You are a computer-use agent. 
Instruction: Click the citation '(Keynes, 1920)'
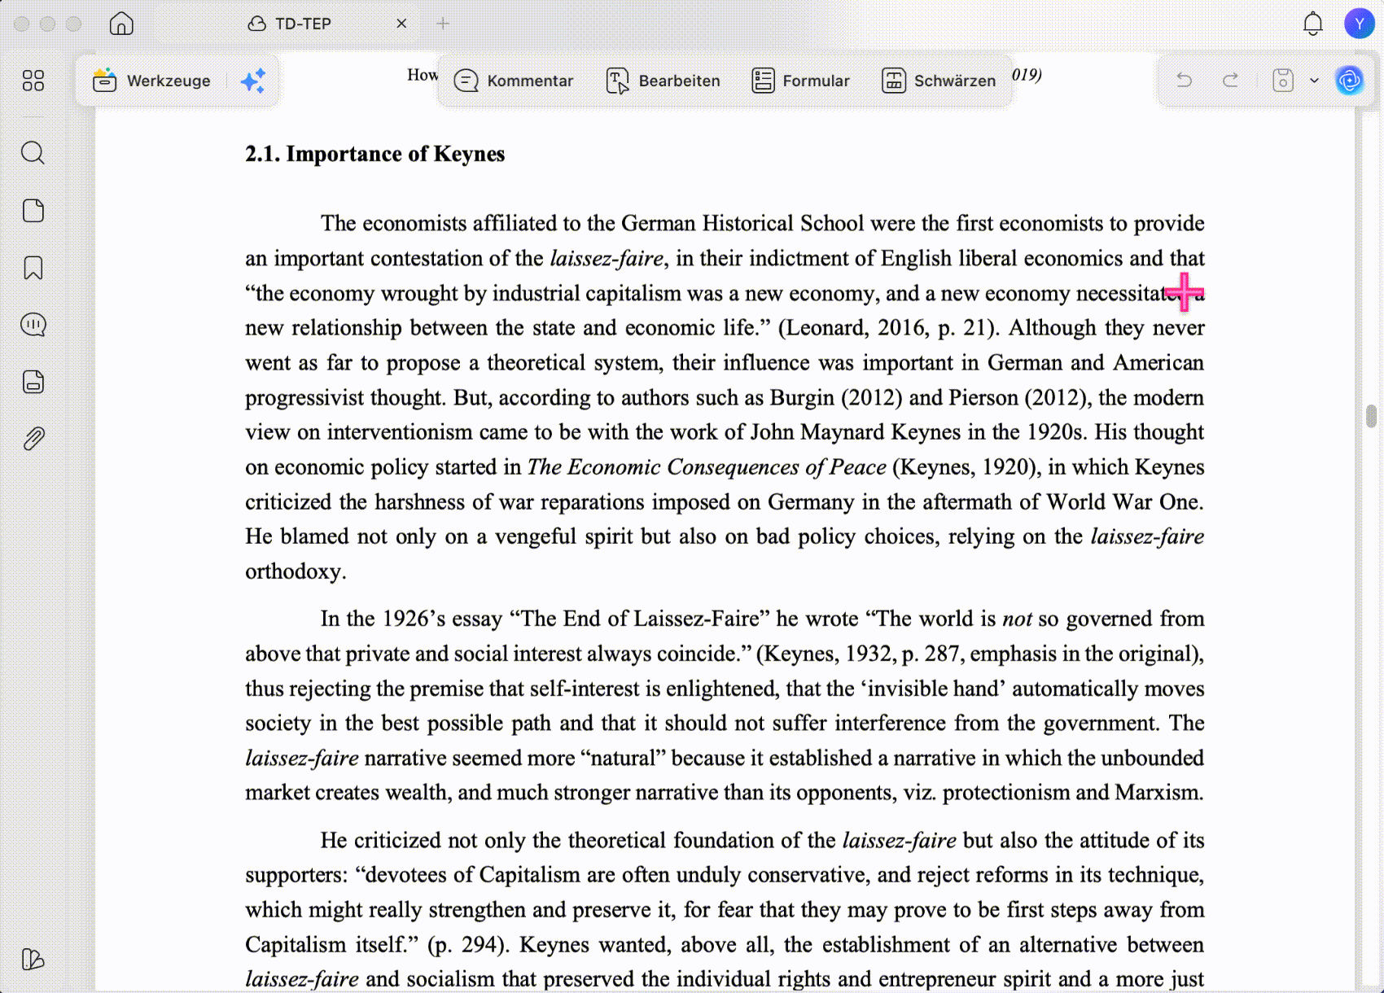coord(966,467)
